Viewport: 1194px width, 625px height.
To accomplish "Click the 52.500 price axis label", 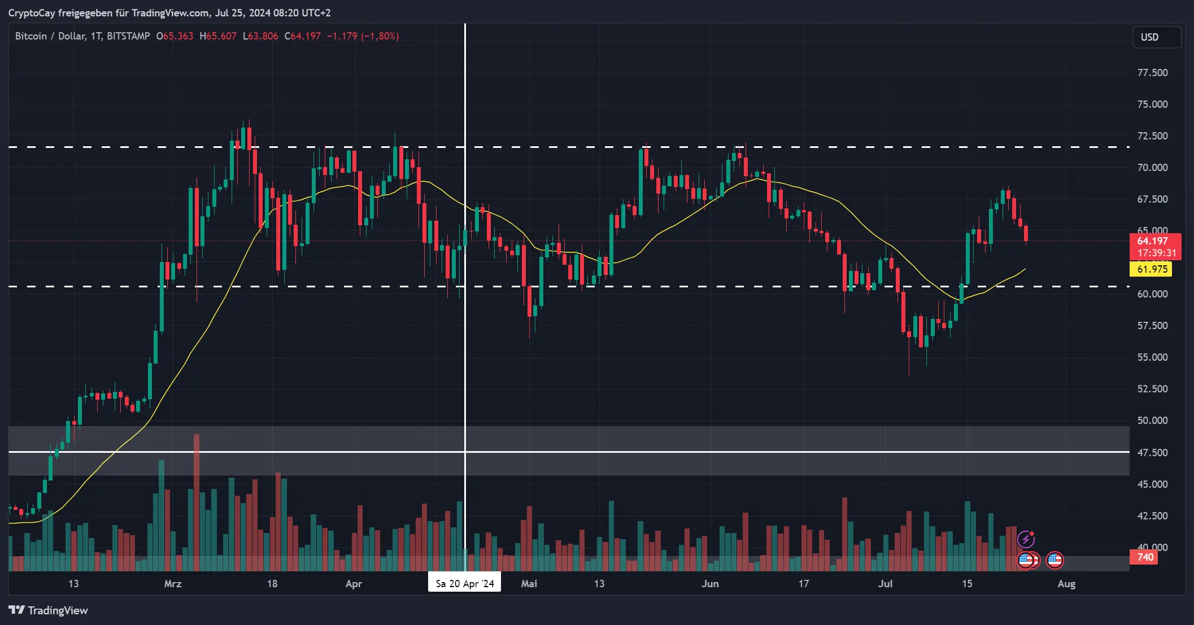I will (1152, 388).
